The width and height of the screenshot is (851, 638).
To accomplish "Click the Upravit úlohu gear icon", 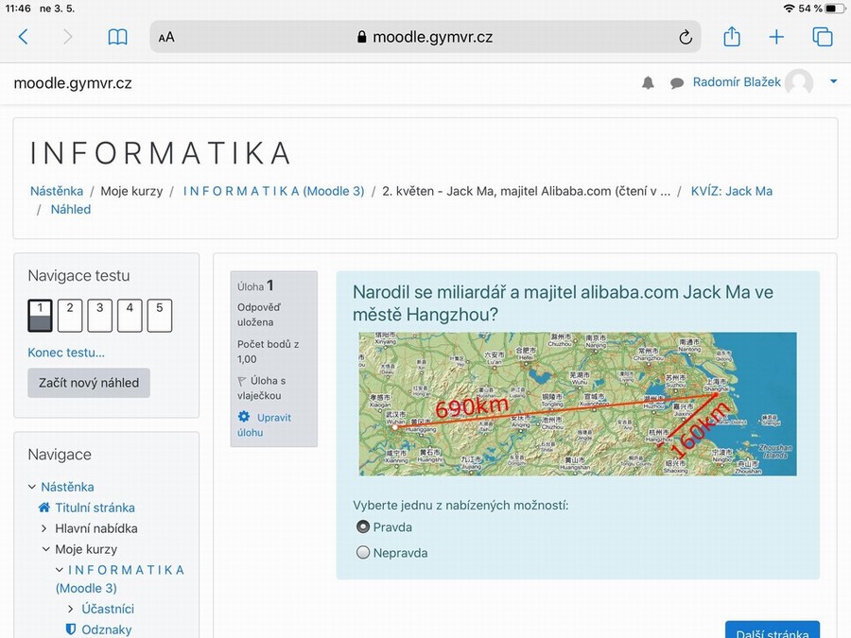I will click(x=244, y=417).
